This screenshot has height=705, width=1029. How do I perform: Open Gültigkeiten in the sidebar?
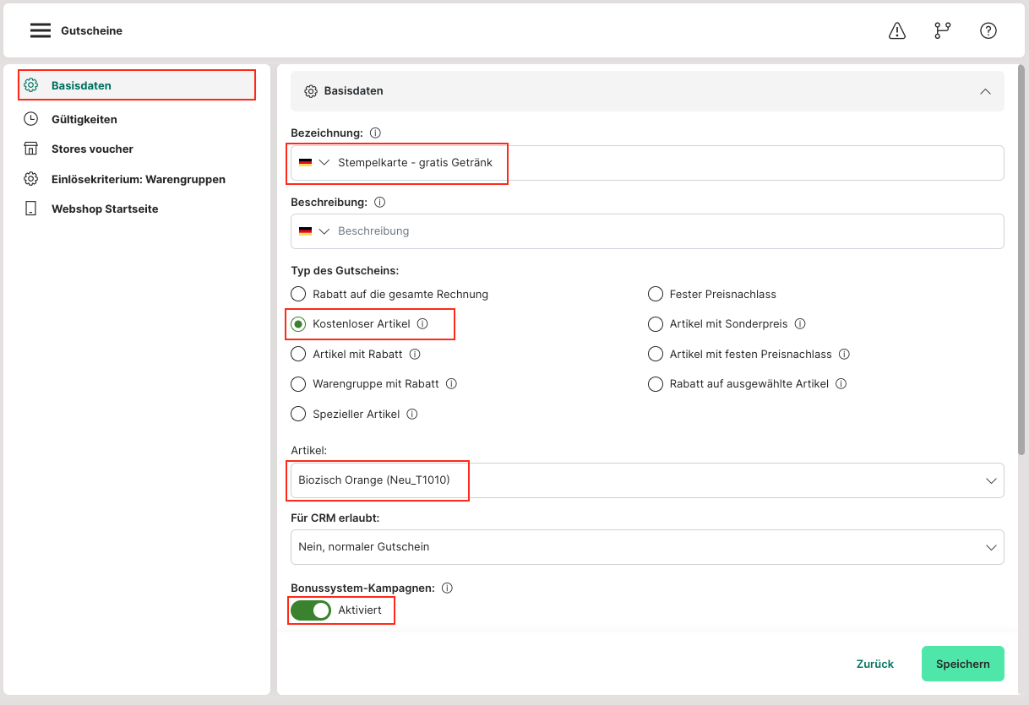84,120
